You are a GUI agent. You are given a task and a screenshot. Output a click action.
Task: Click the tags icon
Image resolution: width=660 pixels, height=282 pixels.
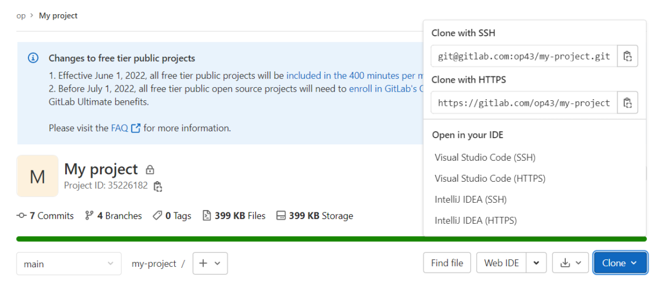click(x=157, y=216)
